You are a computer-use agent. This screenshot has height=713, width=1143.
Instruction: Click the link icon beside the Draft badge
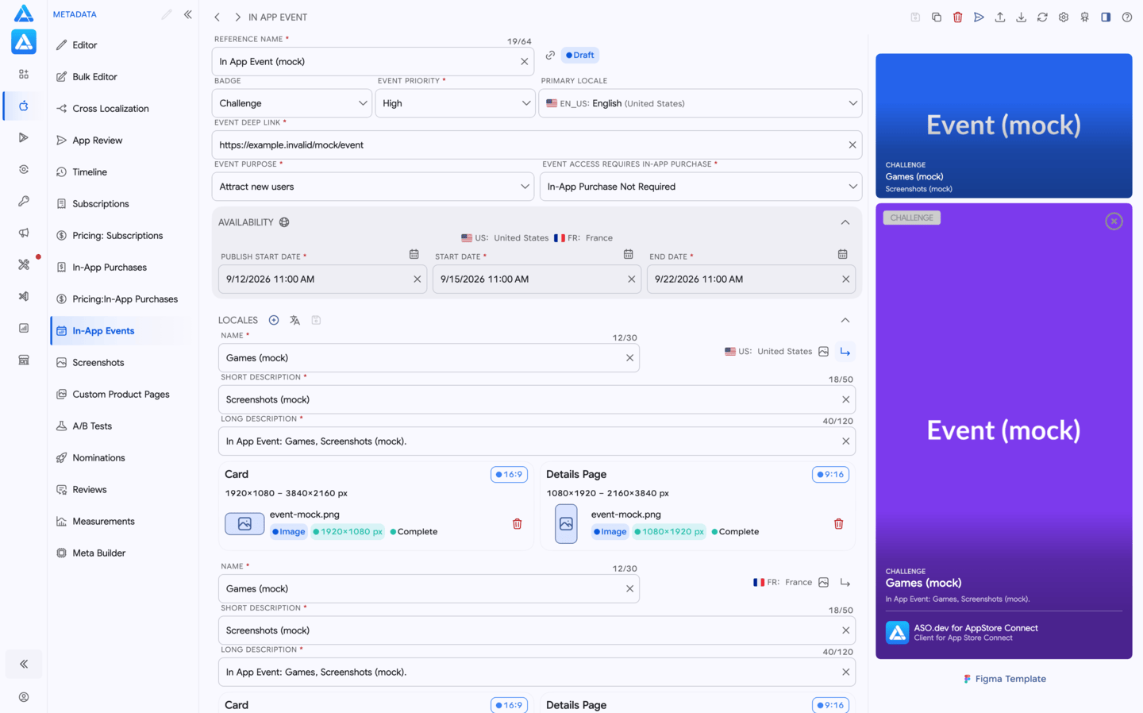tap(550, 55)
